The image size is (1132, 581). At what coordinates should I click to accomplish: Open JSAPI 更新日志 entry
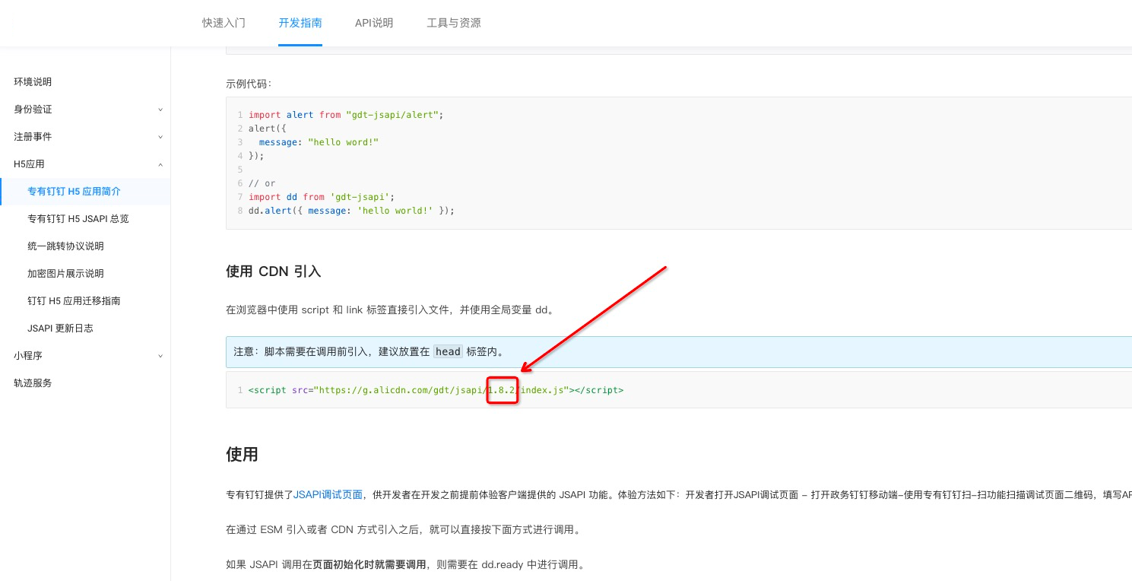click(x=60, y=329)
